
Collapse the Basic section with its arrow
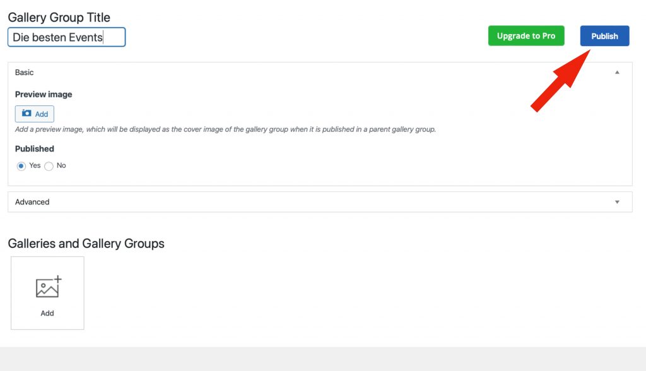point(617,73)
